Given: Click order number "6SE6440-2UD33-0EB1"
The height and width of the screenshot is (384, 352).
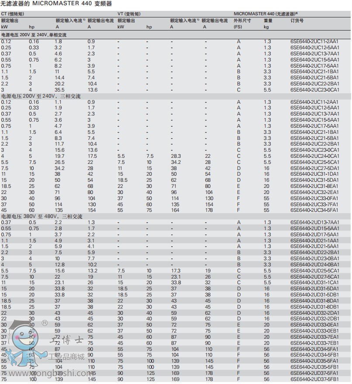Looking at the screenshot, I should [314, 331].
